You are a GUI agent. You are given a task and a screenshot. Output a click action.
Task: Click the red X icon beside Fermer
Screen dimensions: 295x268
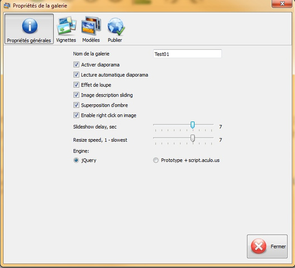point(259,246)
